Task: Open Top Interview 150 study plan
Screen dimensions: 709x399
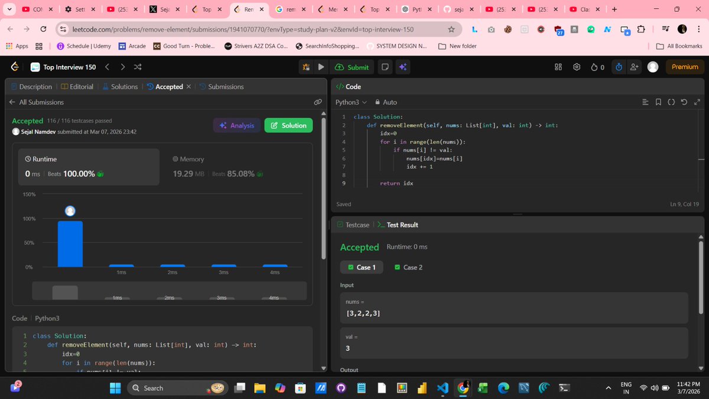Action: [x=63, y=67]
